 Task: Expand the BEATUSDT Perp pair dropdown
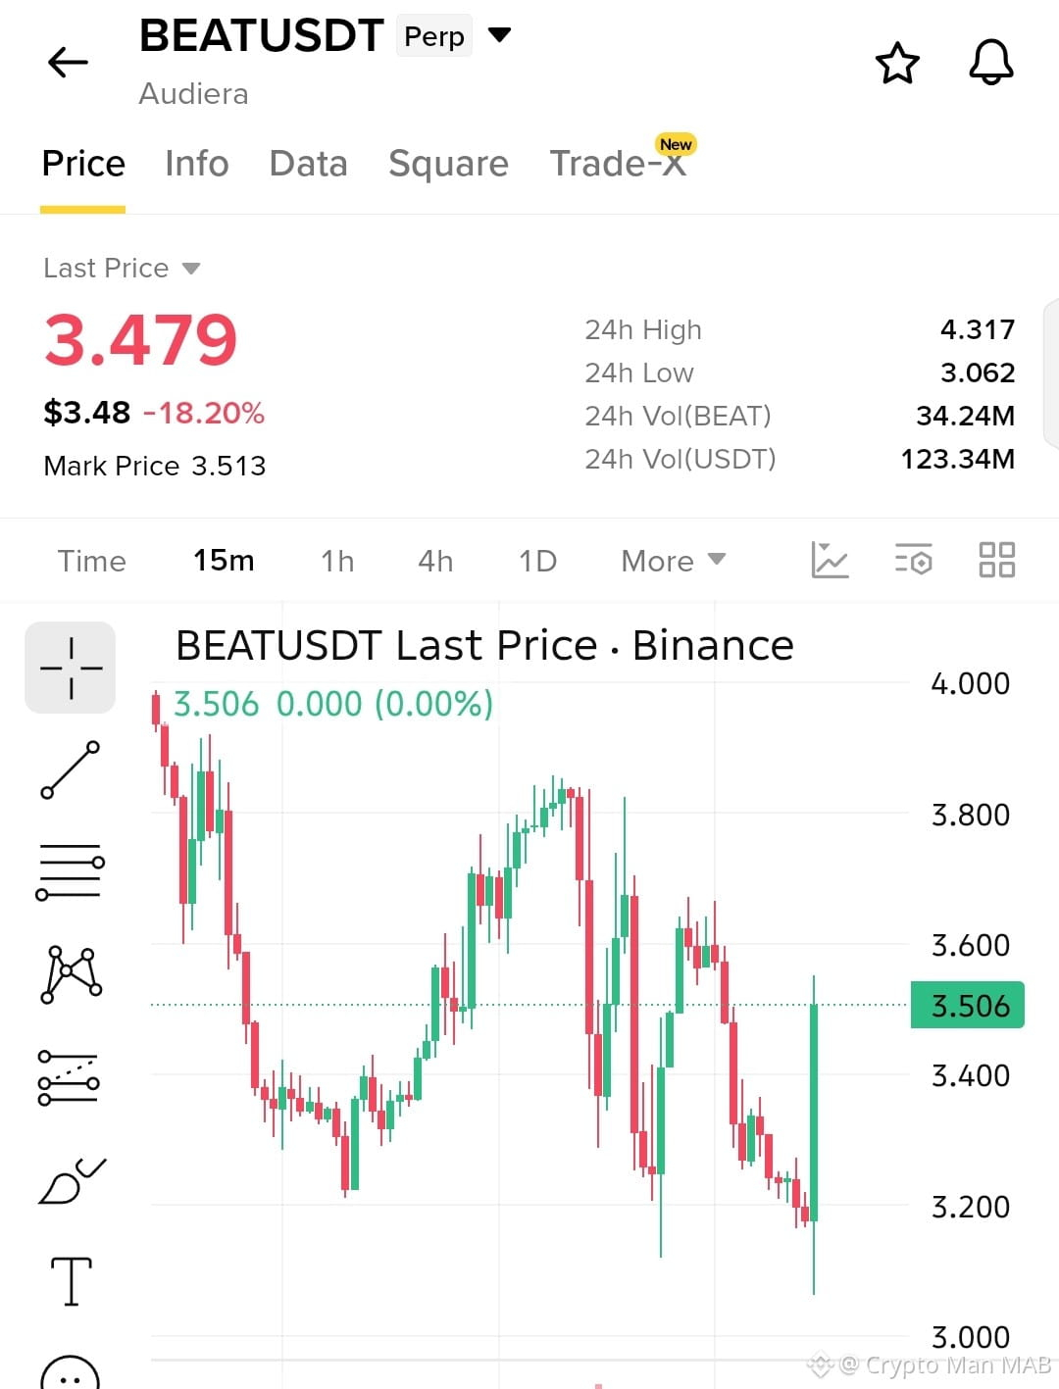[x=500, y=35]
